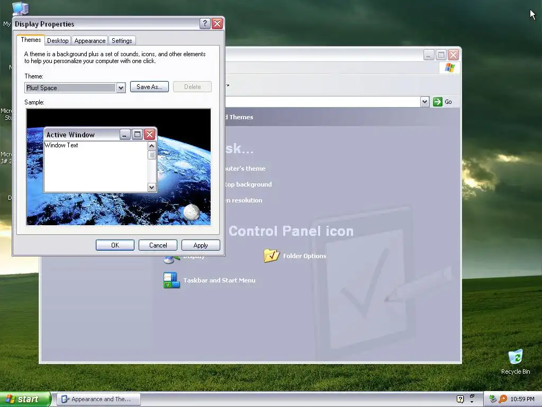Viewport: 542px width, 407px height.
Task: Switch to the Desktop tab
Action: point(58,40)
